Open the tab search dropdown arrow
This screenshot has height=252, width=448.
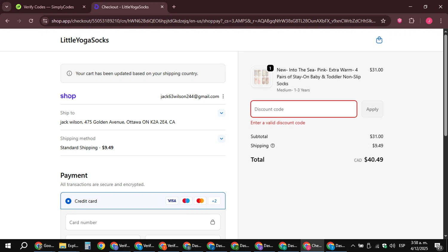pyautogui.click(x=7, y=7)
